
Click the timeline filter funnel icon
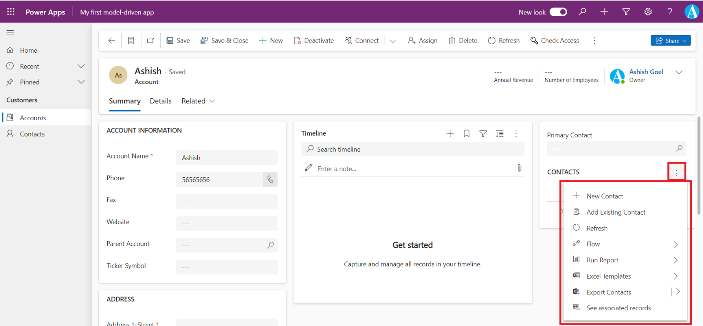(483, 133)
